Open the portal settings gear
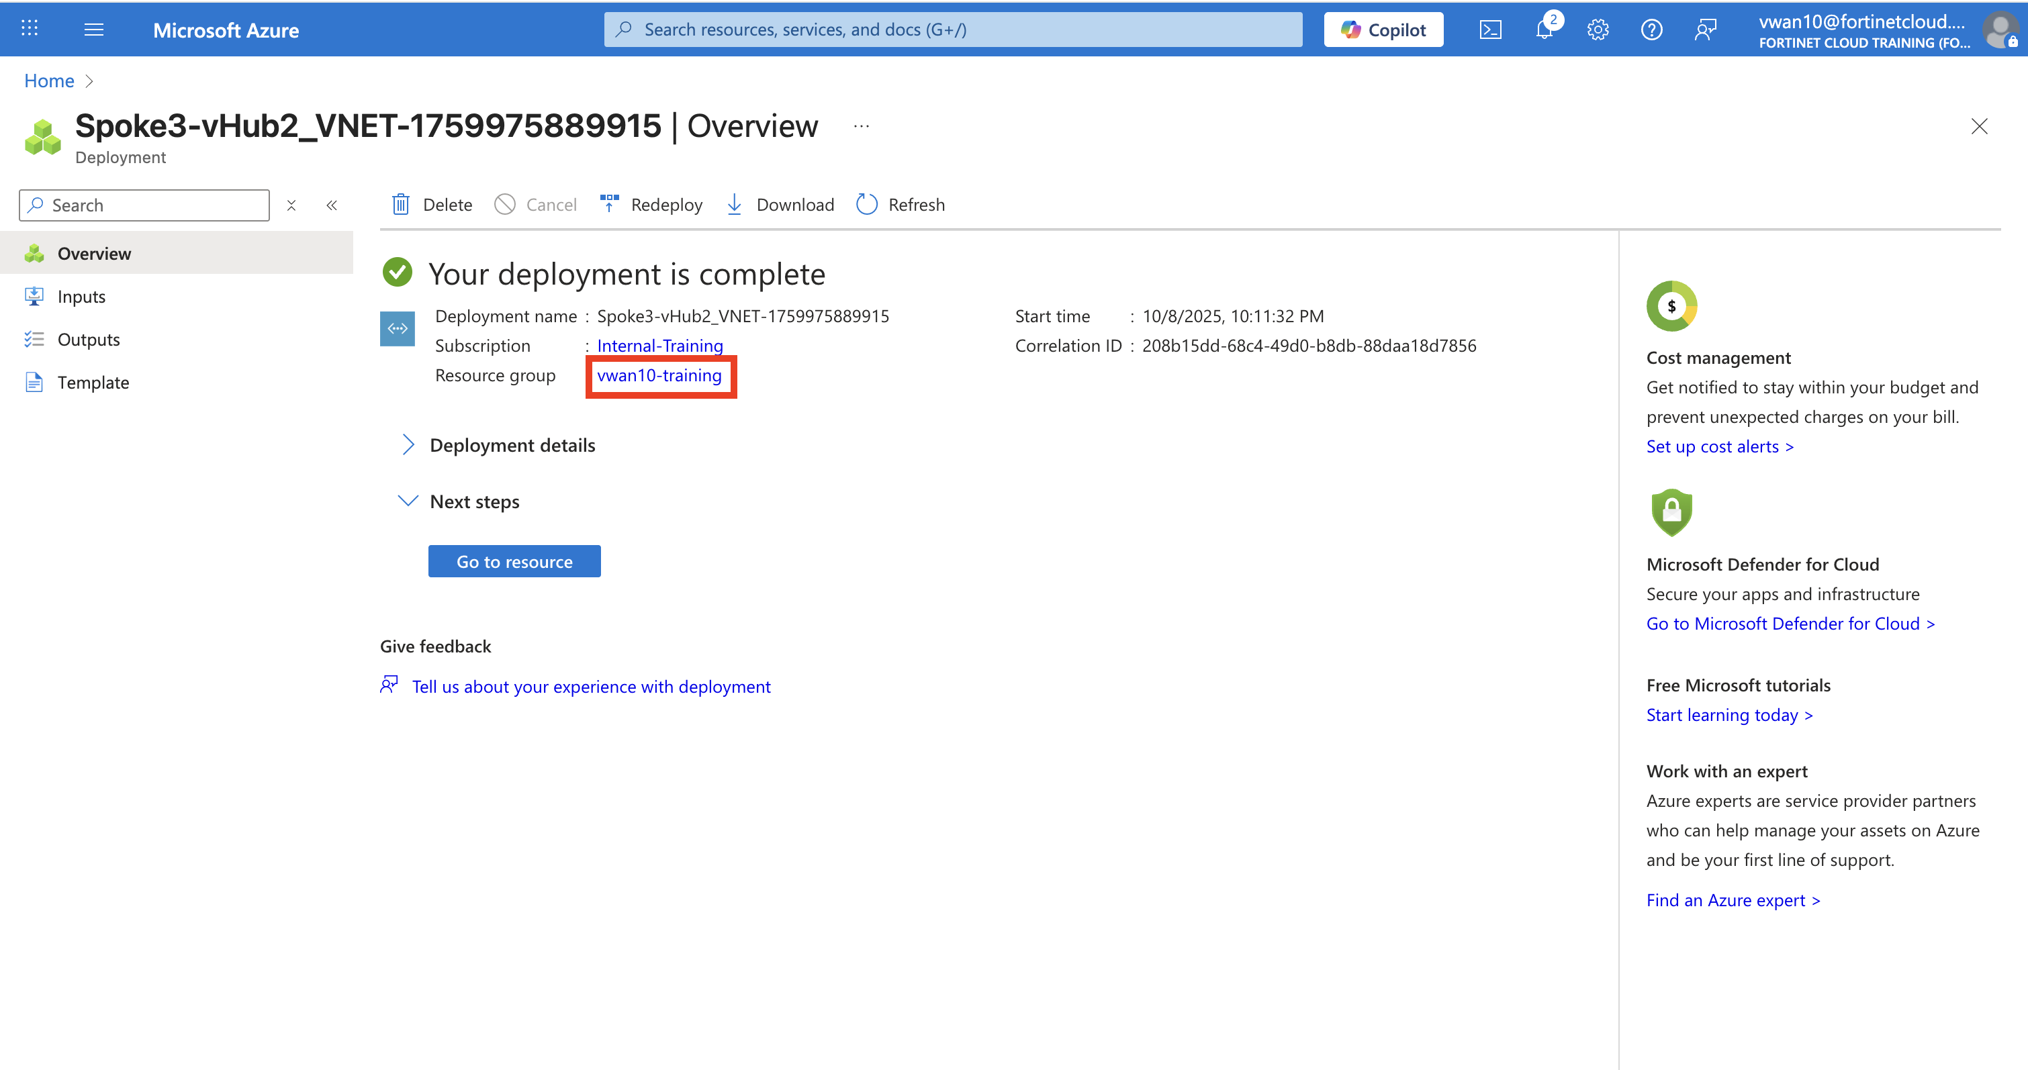The image size is (2028, 1070). pos(1598,30)
